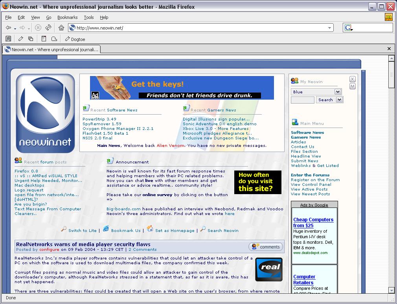Click the document page icon in bookmarks toolbar
This screenshot has height=304, width=397.
(x=44, y=39)
